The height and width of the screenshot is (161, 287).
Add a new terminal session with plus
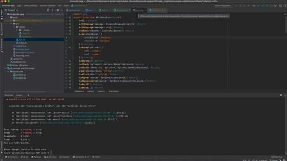point(28,95)
